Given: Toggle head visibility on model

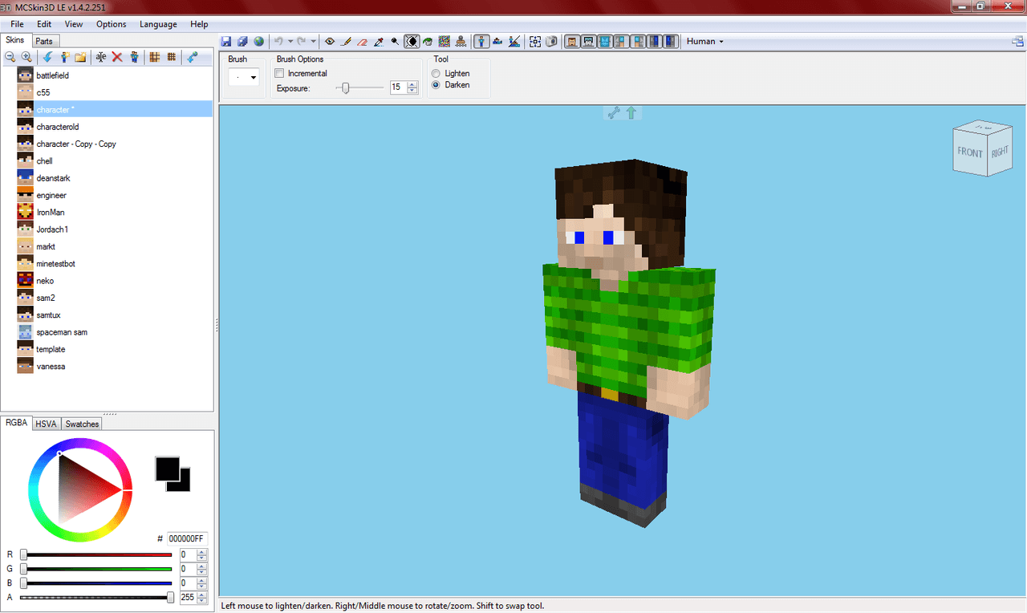Looking at the screenshot, I should (x=572, y=41).
